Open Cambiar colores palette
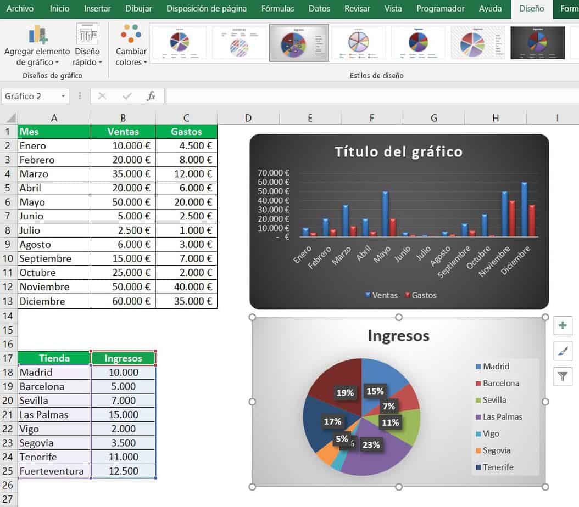Screen dimensions: 579x507 (131, 46)
